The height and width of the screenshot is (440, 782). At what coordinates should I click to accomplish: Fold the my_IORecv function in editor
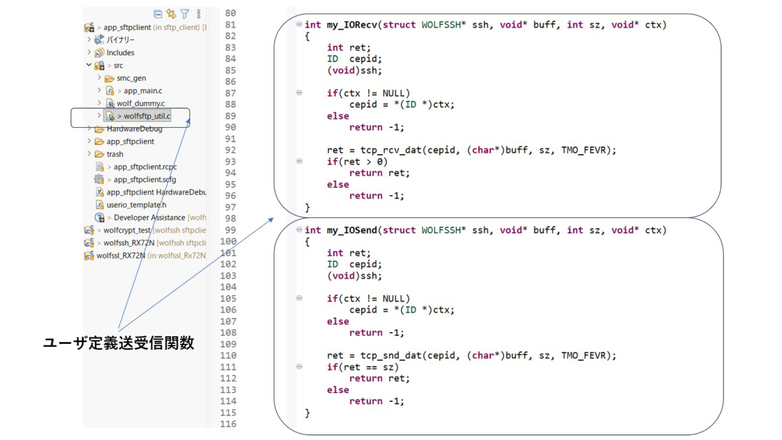(x=299, y=24)
